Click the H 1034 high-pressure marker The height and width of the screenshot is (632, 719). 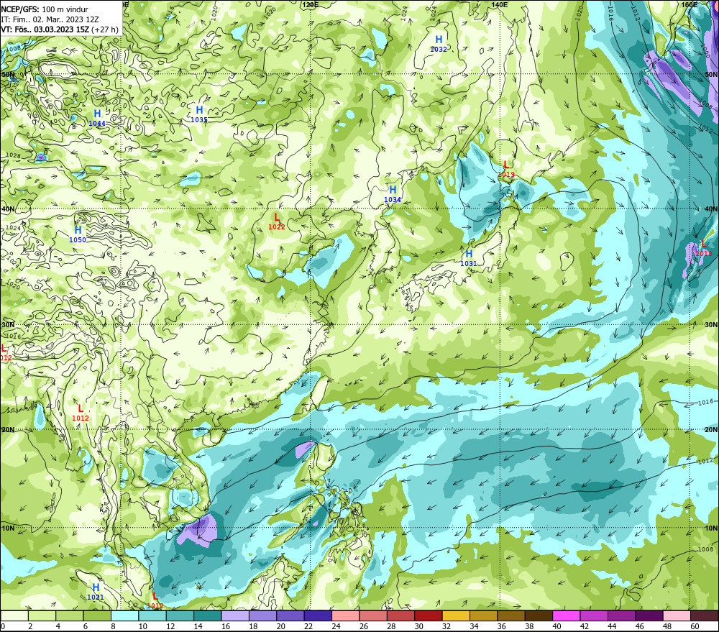393,194
